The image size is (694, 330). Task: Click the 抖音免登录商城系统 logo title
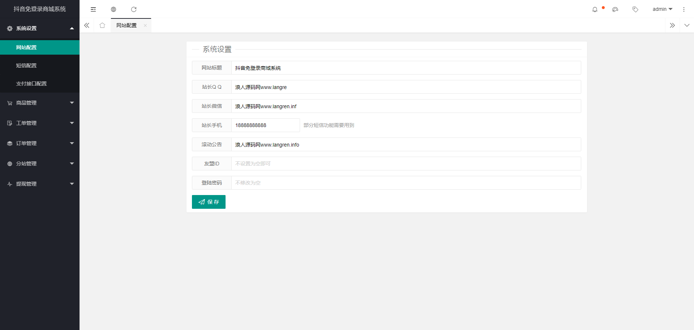40,9
